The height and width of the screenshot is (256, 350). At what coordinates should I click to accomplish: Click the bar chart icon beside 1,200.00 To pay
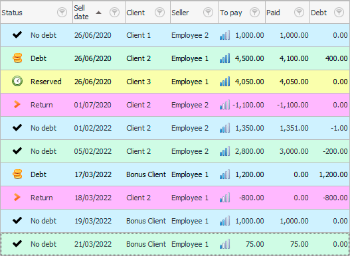(x=224, y=174)
